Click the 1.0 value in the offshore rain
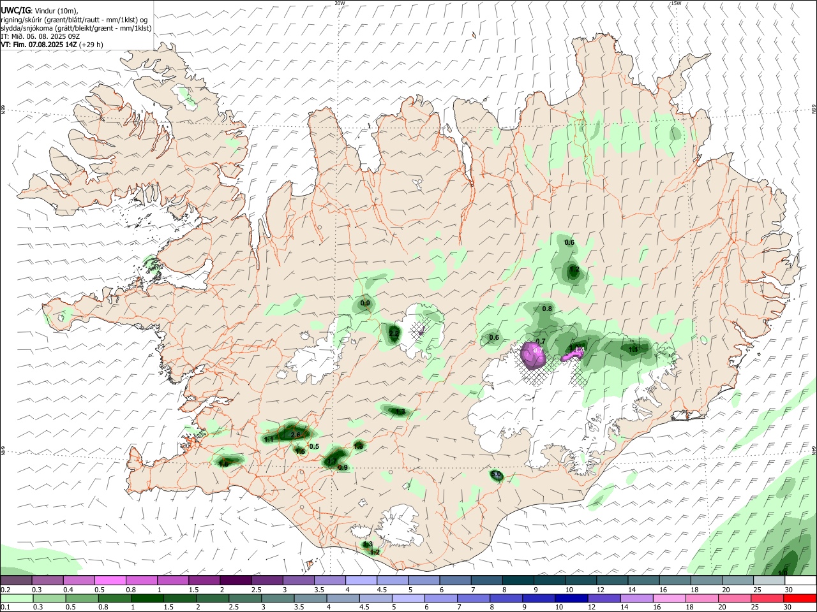Screen dimensions: 817x612 pyautogui.click(x=783, y=572)
